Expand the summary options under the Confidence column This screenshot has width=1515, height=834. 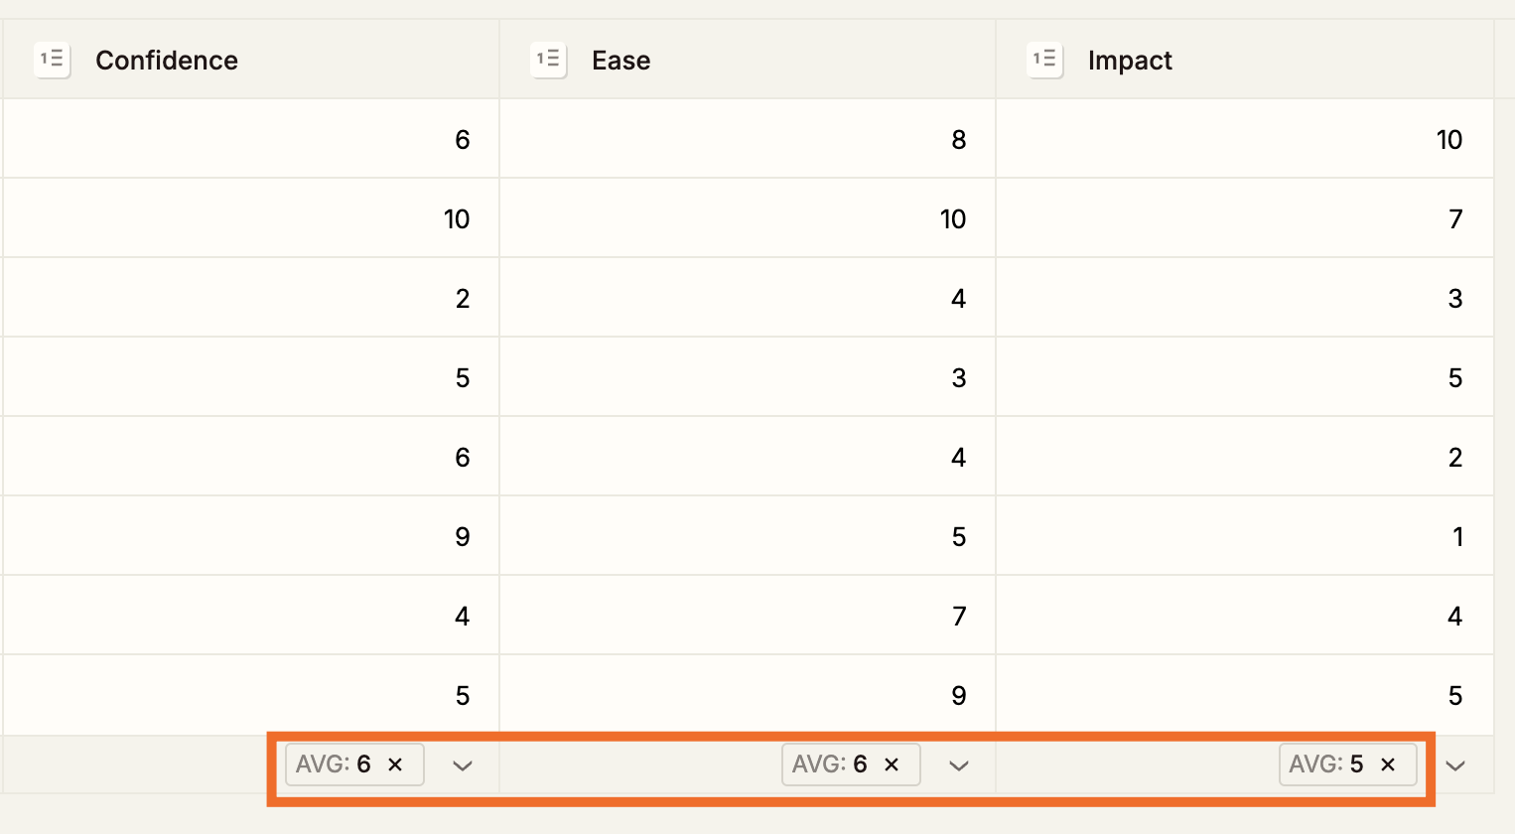[x=462, y=764]
